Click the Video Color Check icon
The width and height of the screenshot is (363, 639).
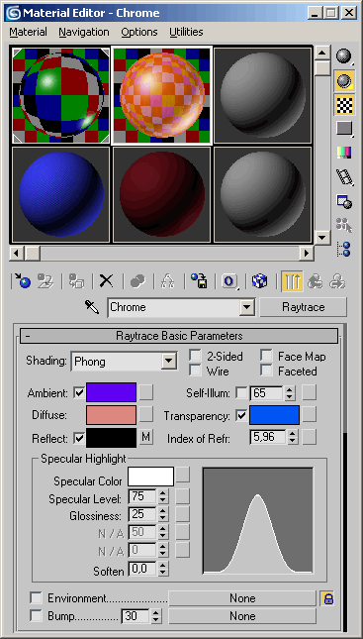(344, 153)
